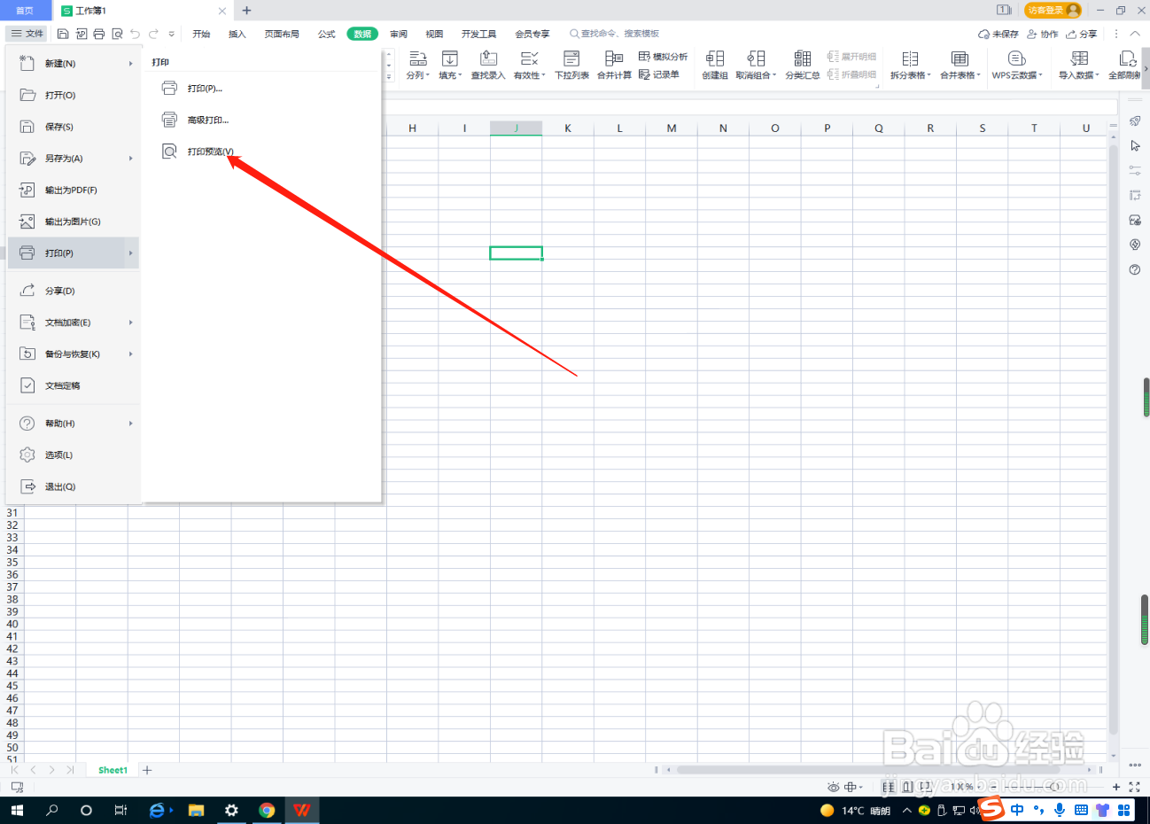Open File Explorer from the taskbar
Screen dimensions: 1150x824
(x=196, y=810)
